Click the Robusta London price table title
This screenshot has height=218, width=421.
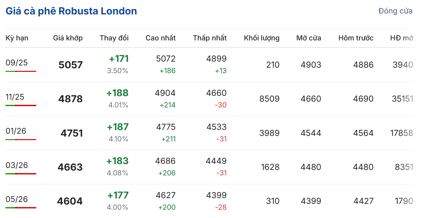point(71,11)
